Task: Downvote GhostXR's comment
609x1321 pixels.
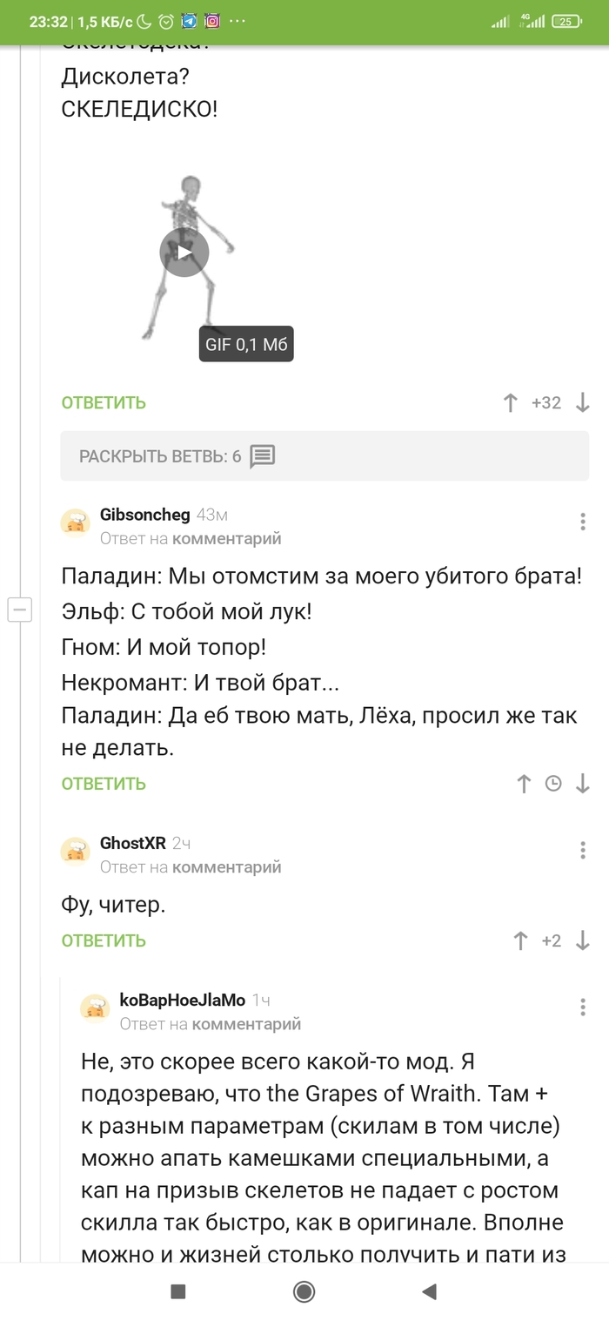Action: click(583, 940)
